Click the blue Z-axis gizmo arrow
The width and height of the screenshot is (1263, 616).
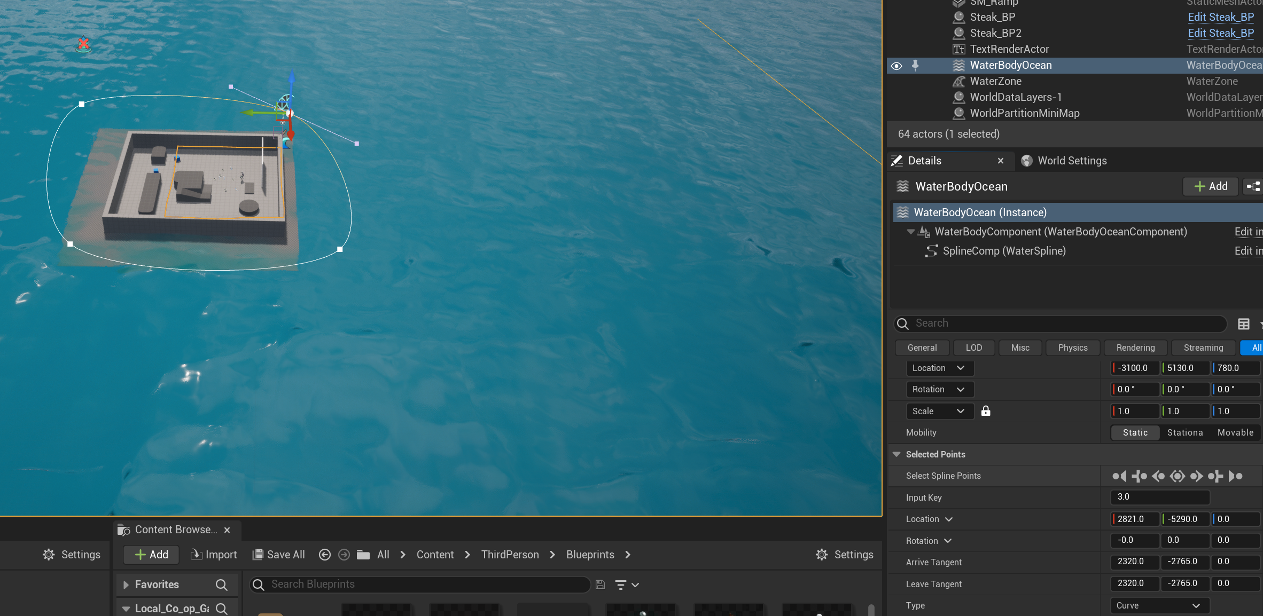tap(292, 80)
